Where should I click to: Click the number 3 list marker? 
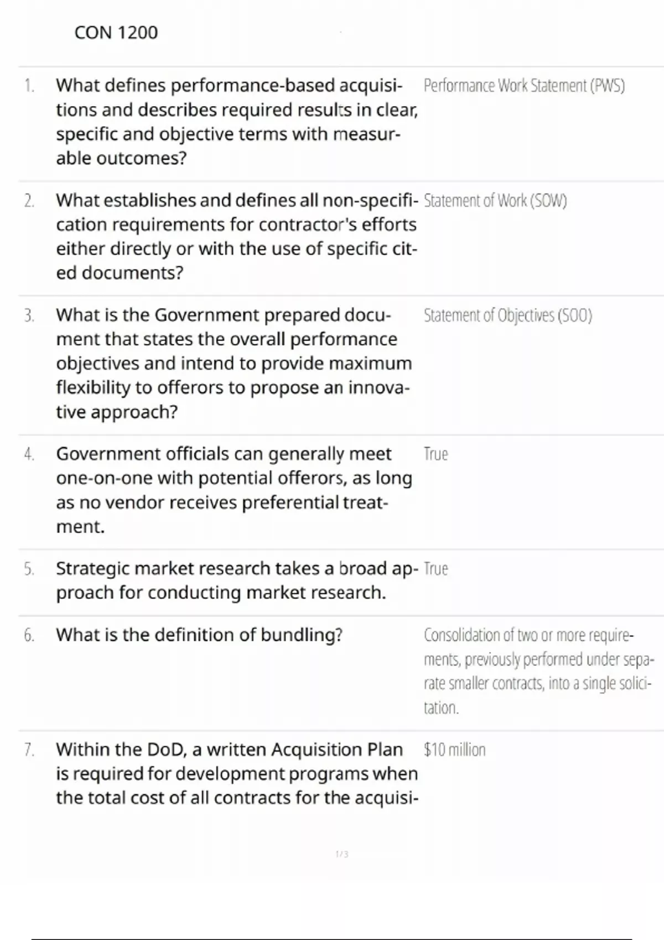[29, 316]
